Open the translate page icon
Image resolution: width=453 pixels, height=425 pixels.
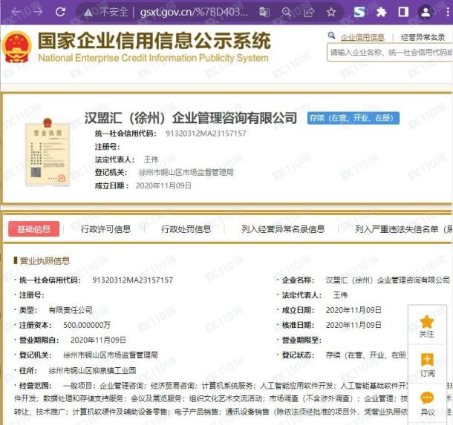[264, 12]
